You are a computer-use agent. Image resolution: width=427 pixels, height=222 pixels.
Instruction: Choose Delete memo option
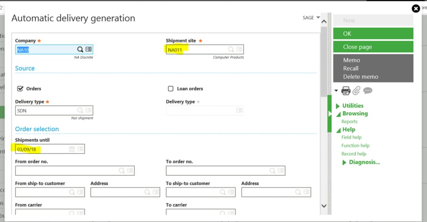361,76
